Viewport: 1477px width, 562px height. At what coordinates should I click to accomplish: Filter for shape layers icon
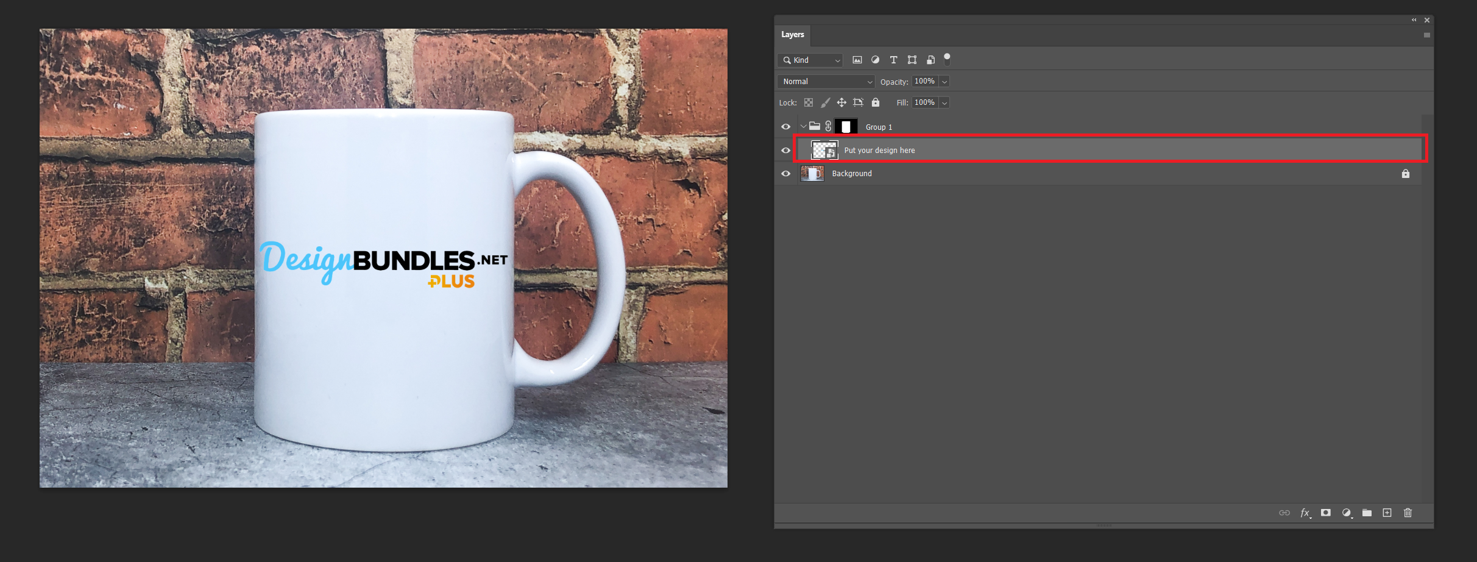point(912,60)
